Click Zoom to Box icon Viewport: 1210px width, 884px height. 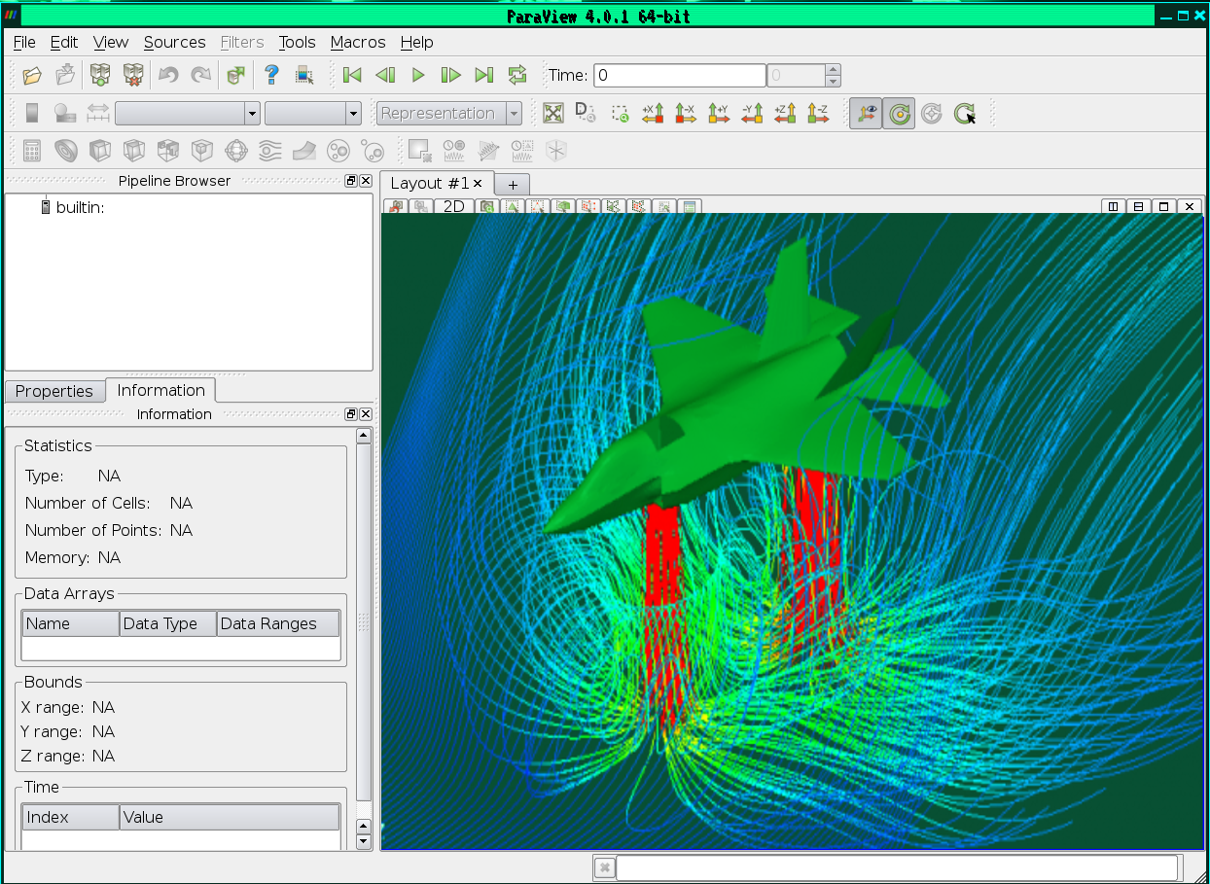click(x=621, y=113)
